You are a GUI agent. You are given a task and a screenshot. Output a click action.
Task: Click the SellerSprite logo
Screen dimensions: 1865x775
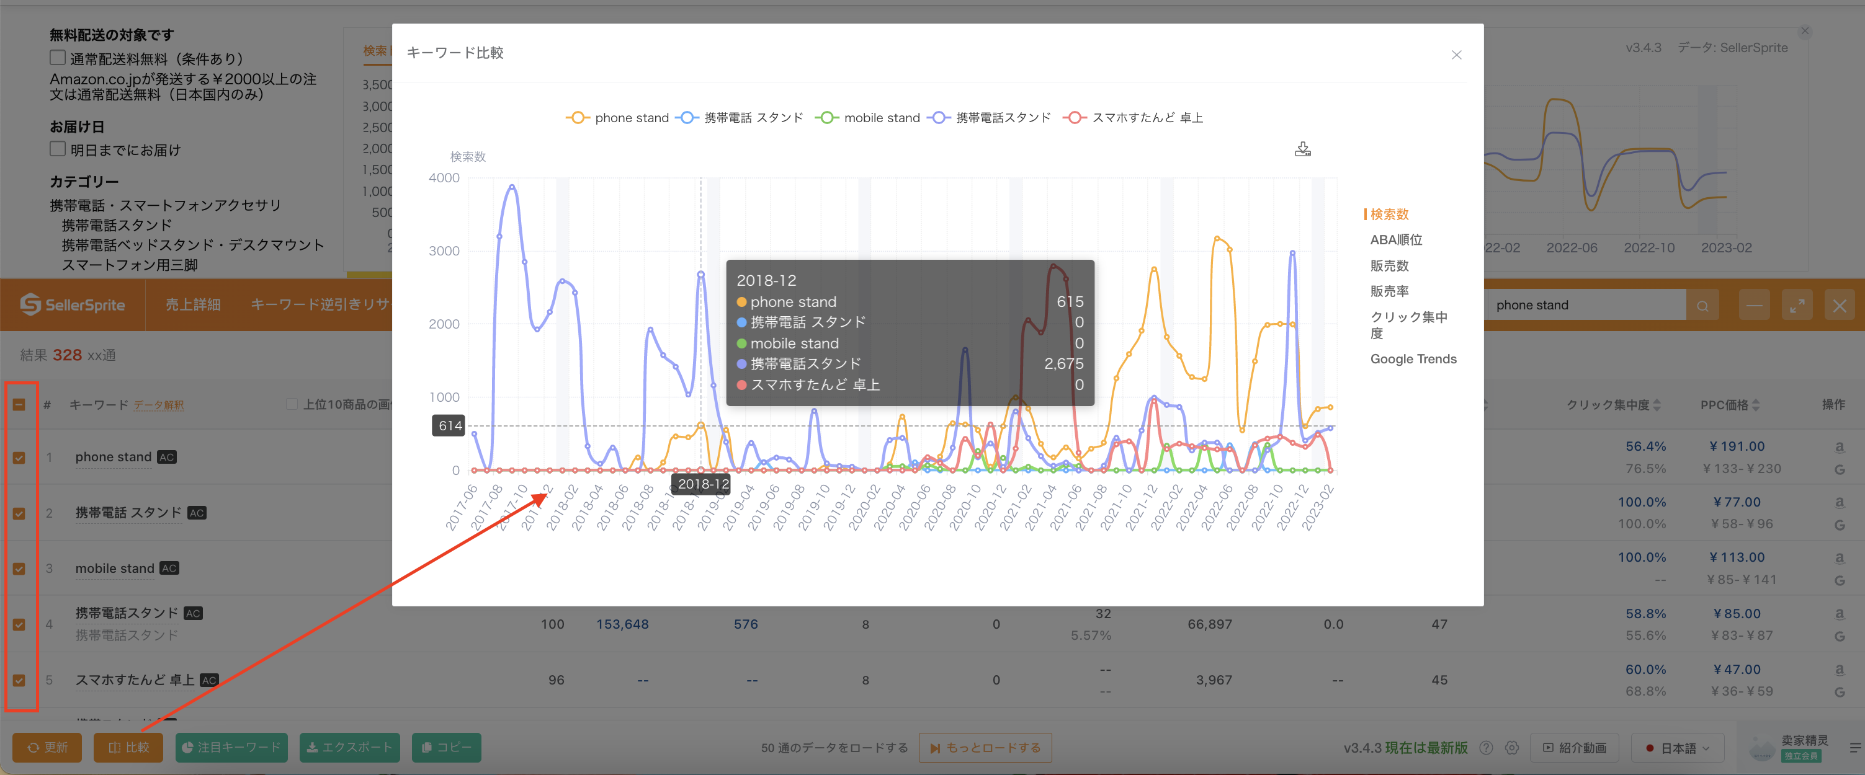coord(73,304)
